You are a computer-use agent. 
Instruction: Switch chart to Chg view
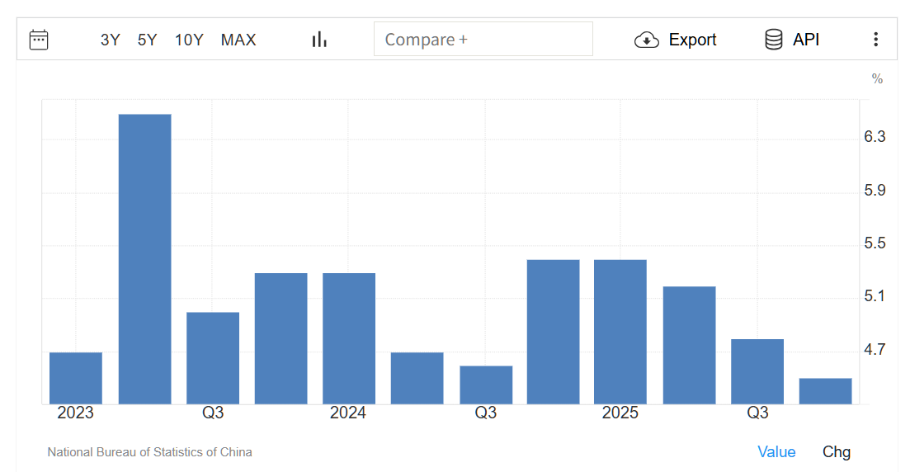[836, 451]
